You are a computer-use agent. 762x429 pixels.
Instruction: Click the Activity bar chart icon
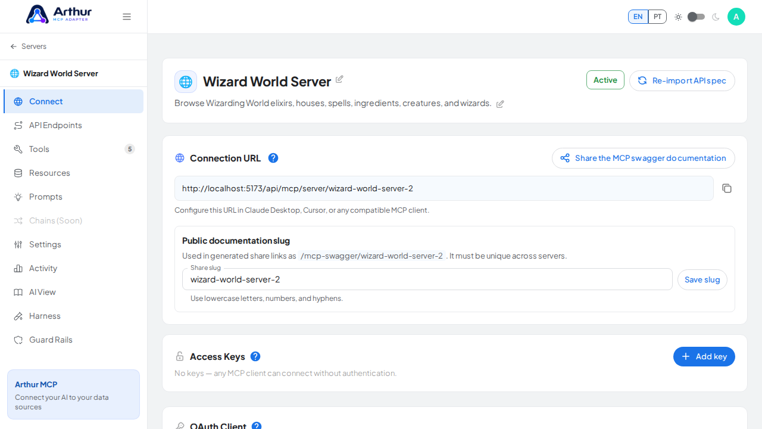click(x=18, y=268)
